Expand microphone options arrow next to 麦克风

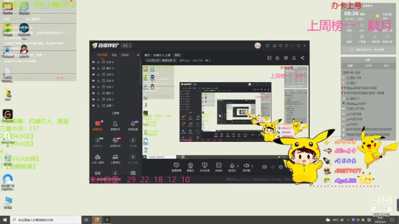pos(238,166)
